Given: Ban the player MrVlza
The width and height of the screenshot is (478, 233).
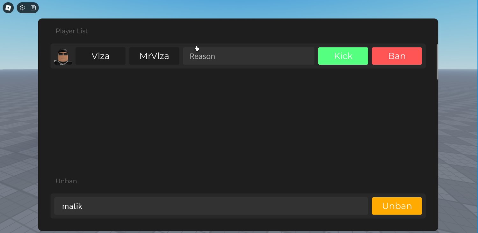Looking at the screenshot, I should coord(397,56).
